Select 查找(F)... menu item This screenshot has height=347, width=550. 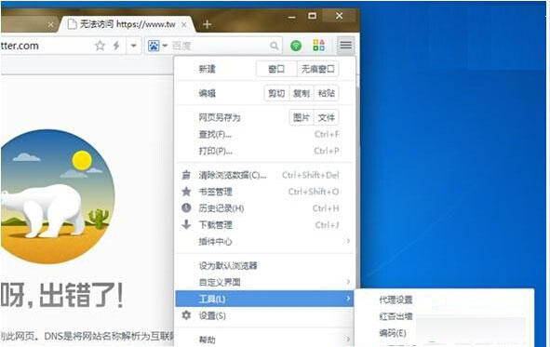click(x=265, y=134)
